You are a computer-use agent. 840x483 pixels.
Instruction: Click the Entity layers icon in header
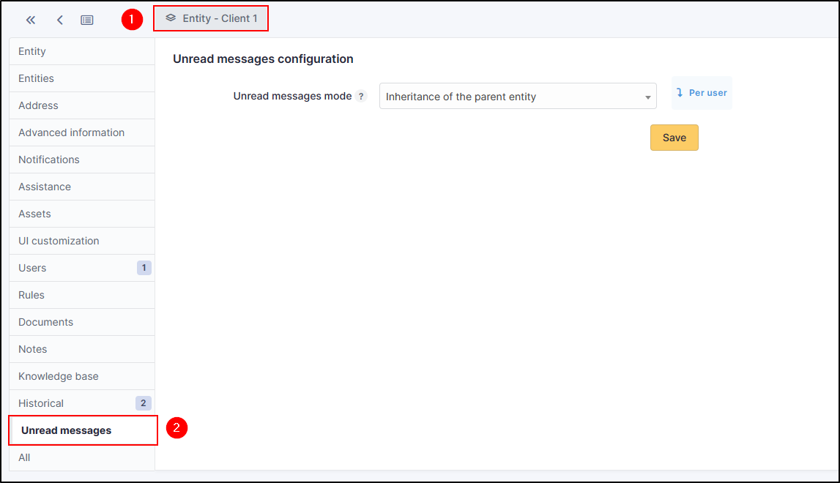tap(171, 18)
